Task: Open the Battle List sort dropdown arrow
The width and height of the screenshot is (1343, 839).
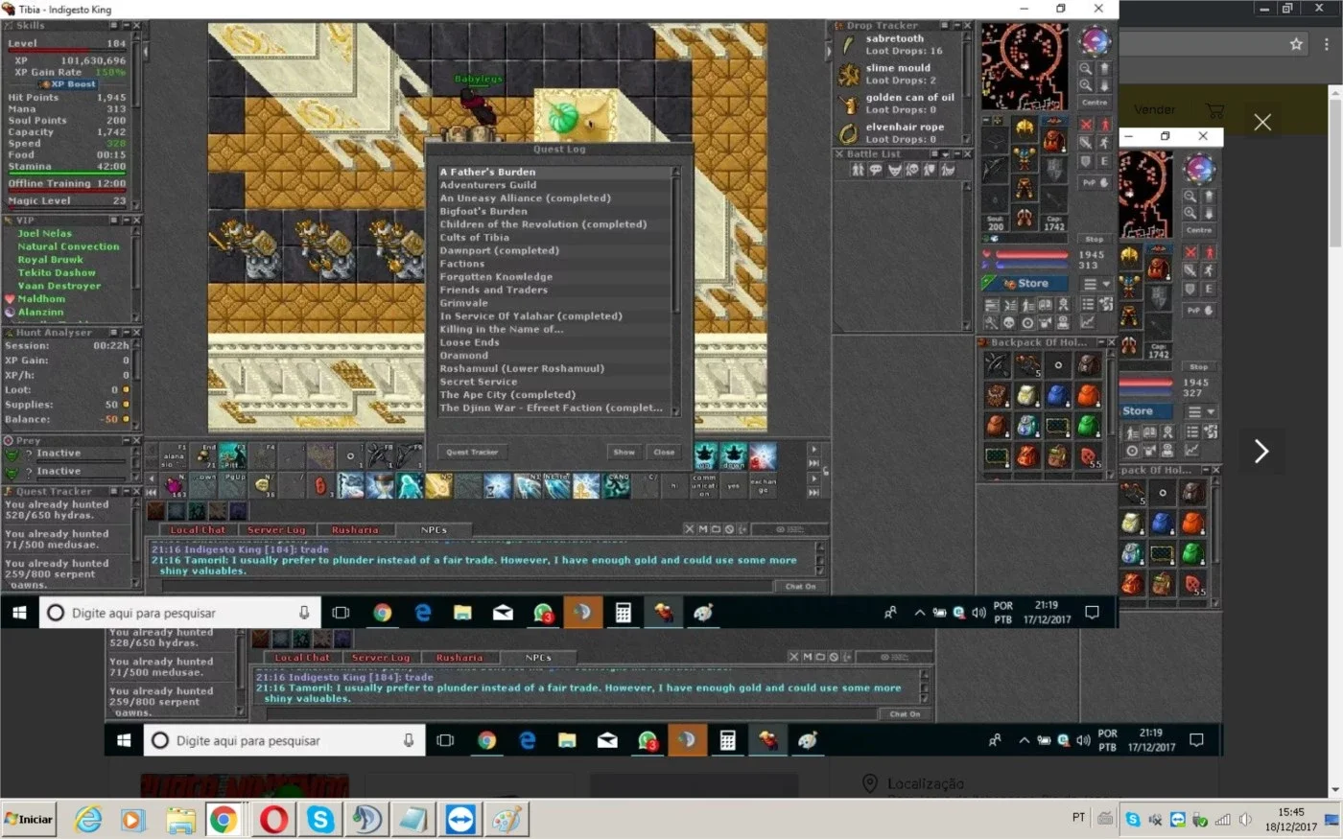Action: pos(945,153)
